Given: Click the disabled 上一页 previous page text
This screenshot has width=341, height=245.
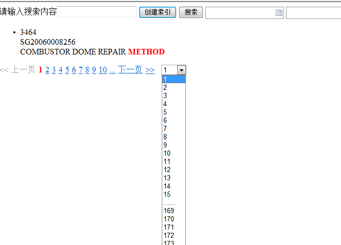Looking at the screenshot, I should (x=23, y=70).
